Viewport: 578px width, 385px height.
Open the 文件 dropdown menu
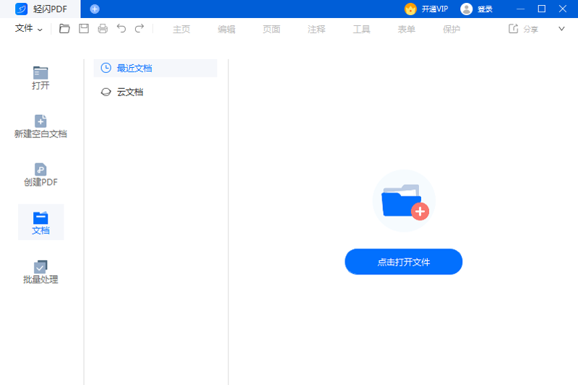[x=28, y=28]
